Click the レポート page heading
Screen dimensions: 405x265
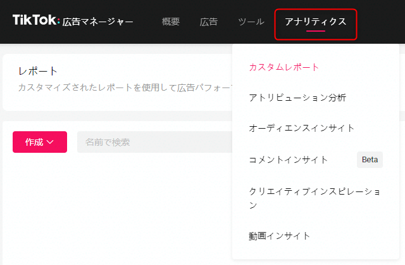pos(38,71)
